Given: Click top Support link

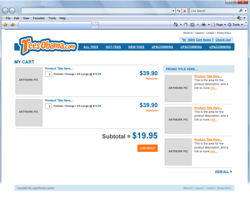Looking at the screenshot, I should 199,33.
